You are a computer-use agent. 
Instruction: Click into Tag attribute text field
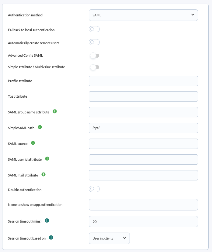coord(143,96)
